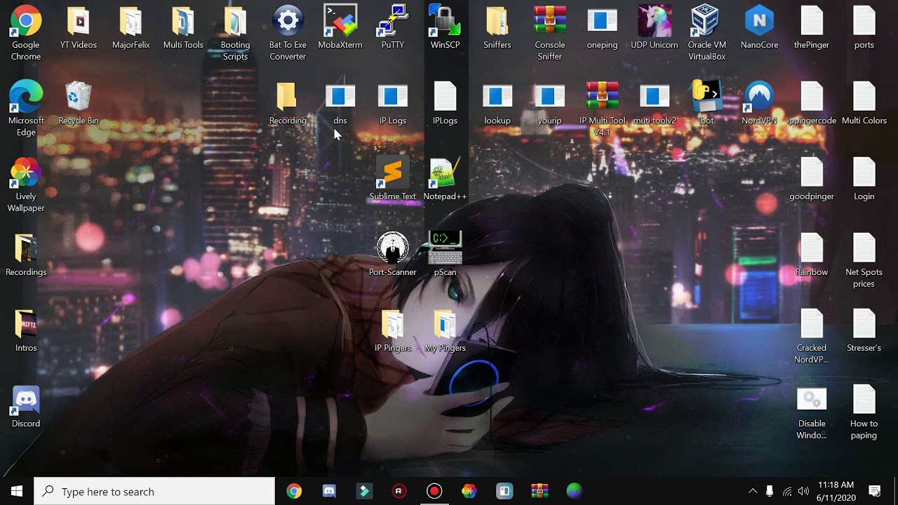
Task: Click the Type here to search box
Action: pyautogui.click(x=154, y=491)
